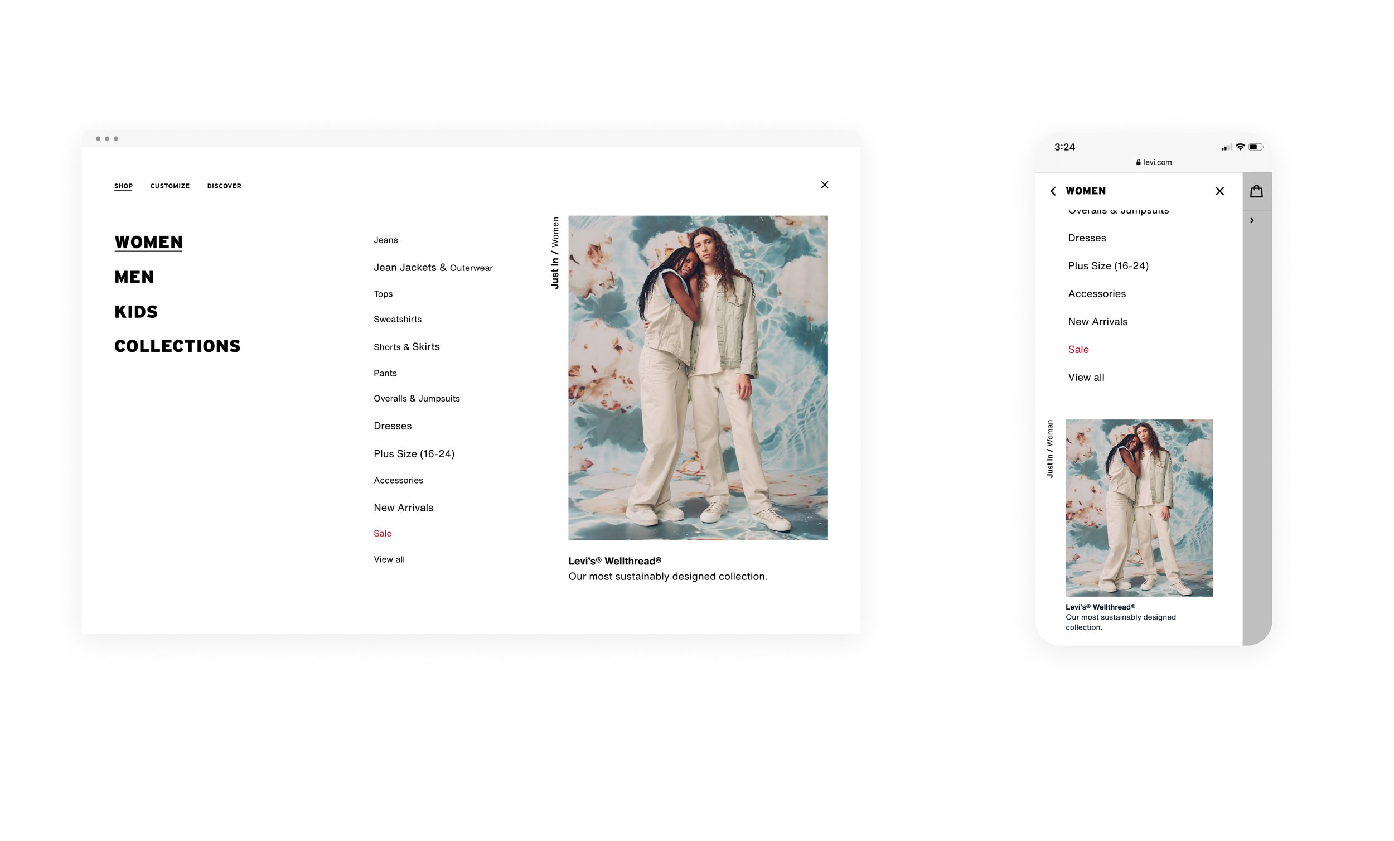Open View all in the desktop list
Viewport: 1394px width, 841px height.
point(389,559)
